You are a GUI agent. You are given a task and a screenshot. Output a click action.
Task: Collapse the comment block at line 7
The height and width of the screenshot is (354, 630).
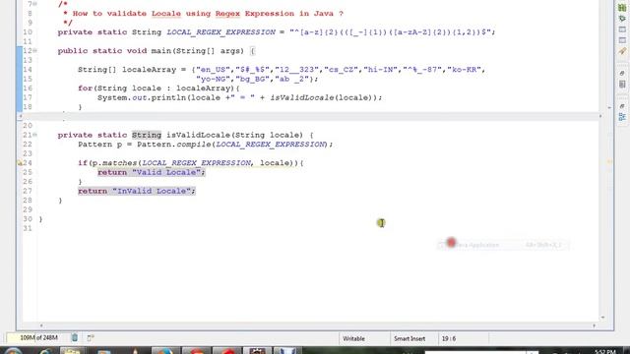tap(35, 4)
